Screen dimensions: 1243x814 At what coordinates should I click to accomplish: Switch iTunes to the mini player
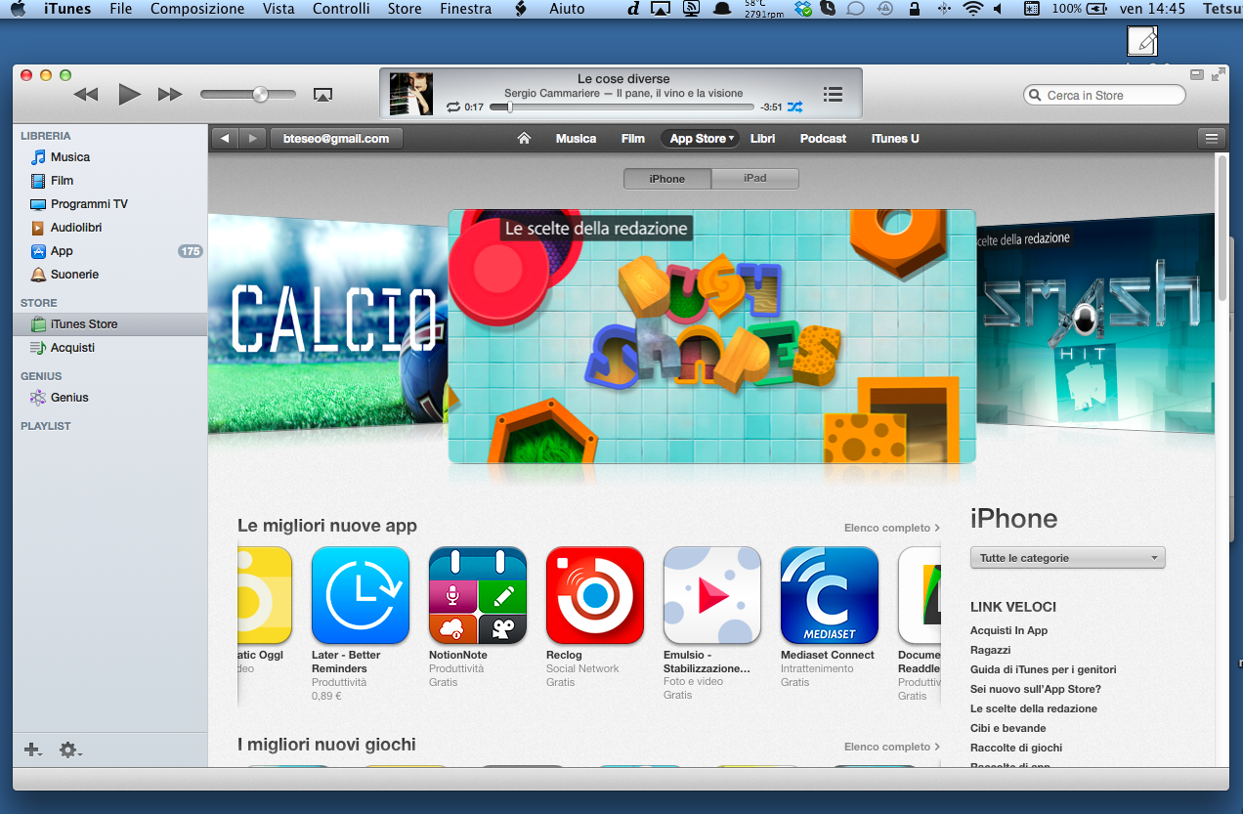[x=1196, y=75]
